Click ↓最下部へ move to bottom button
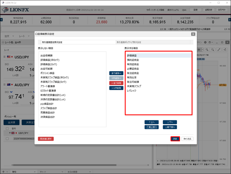 pyautogui.click(x=170, y=127)
